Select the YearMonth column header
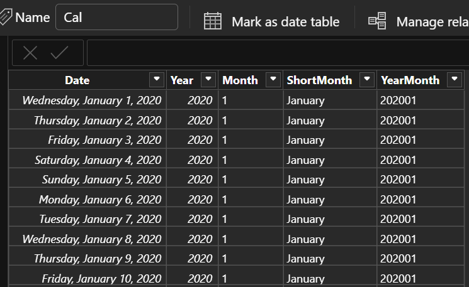 pos(410,80)
